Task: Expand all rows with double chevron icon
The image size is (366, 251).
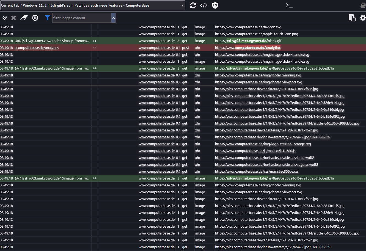Action: 5,18
